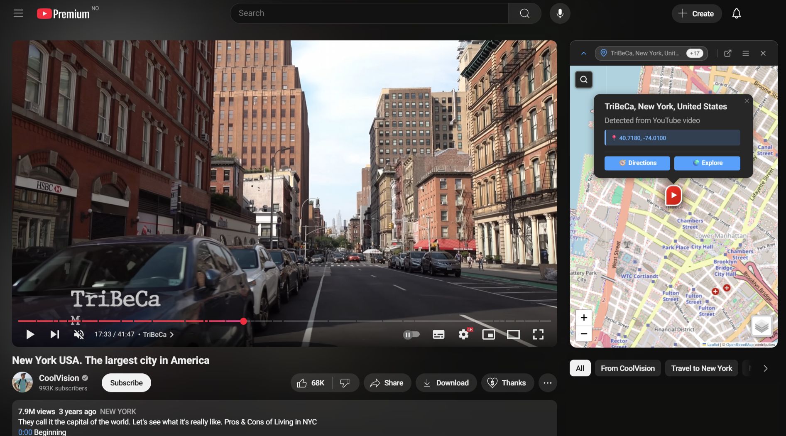
Task: Toggle the autoplay switch in the player
Action: pyautogui.click(x=411, y=334)
